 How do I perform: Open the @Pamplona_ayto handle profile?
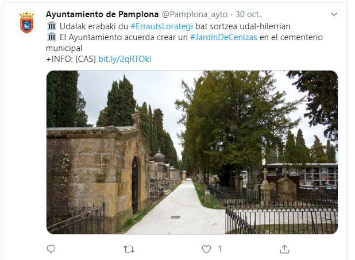pos(195,14)
